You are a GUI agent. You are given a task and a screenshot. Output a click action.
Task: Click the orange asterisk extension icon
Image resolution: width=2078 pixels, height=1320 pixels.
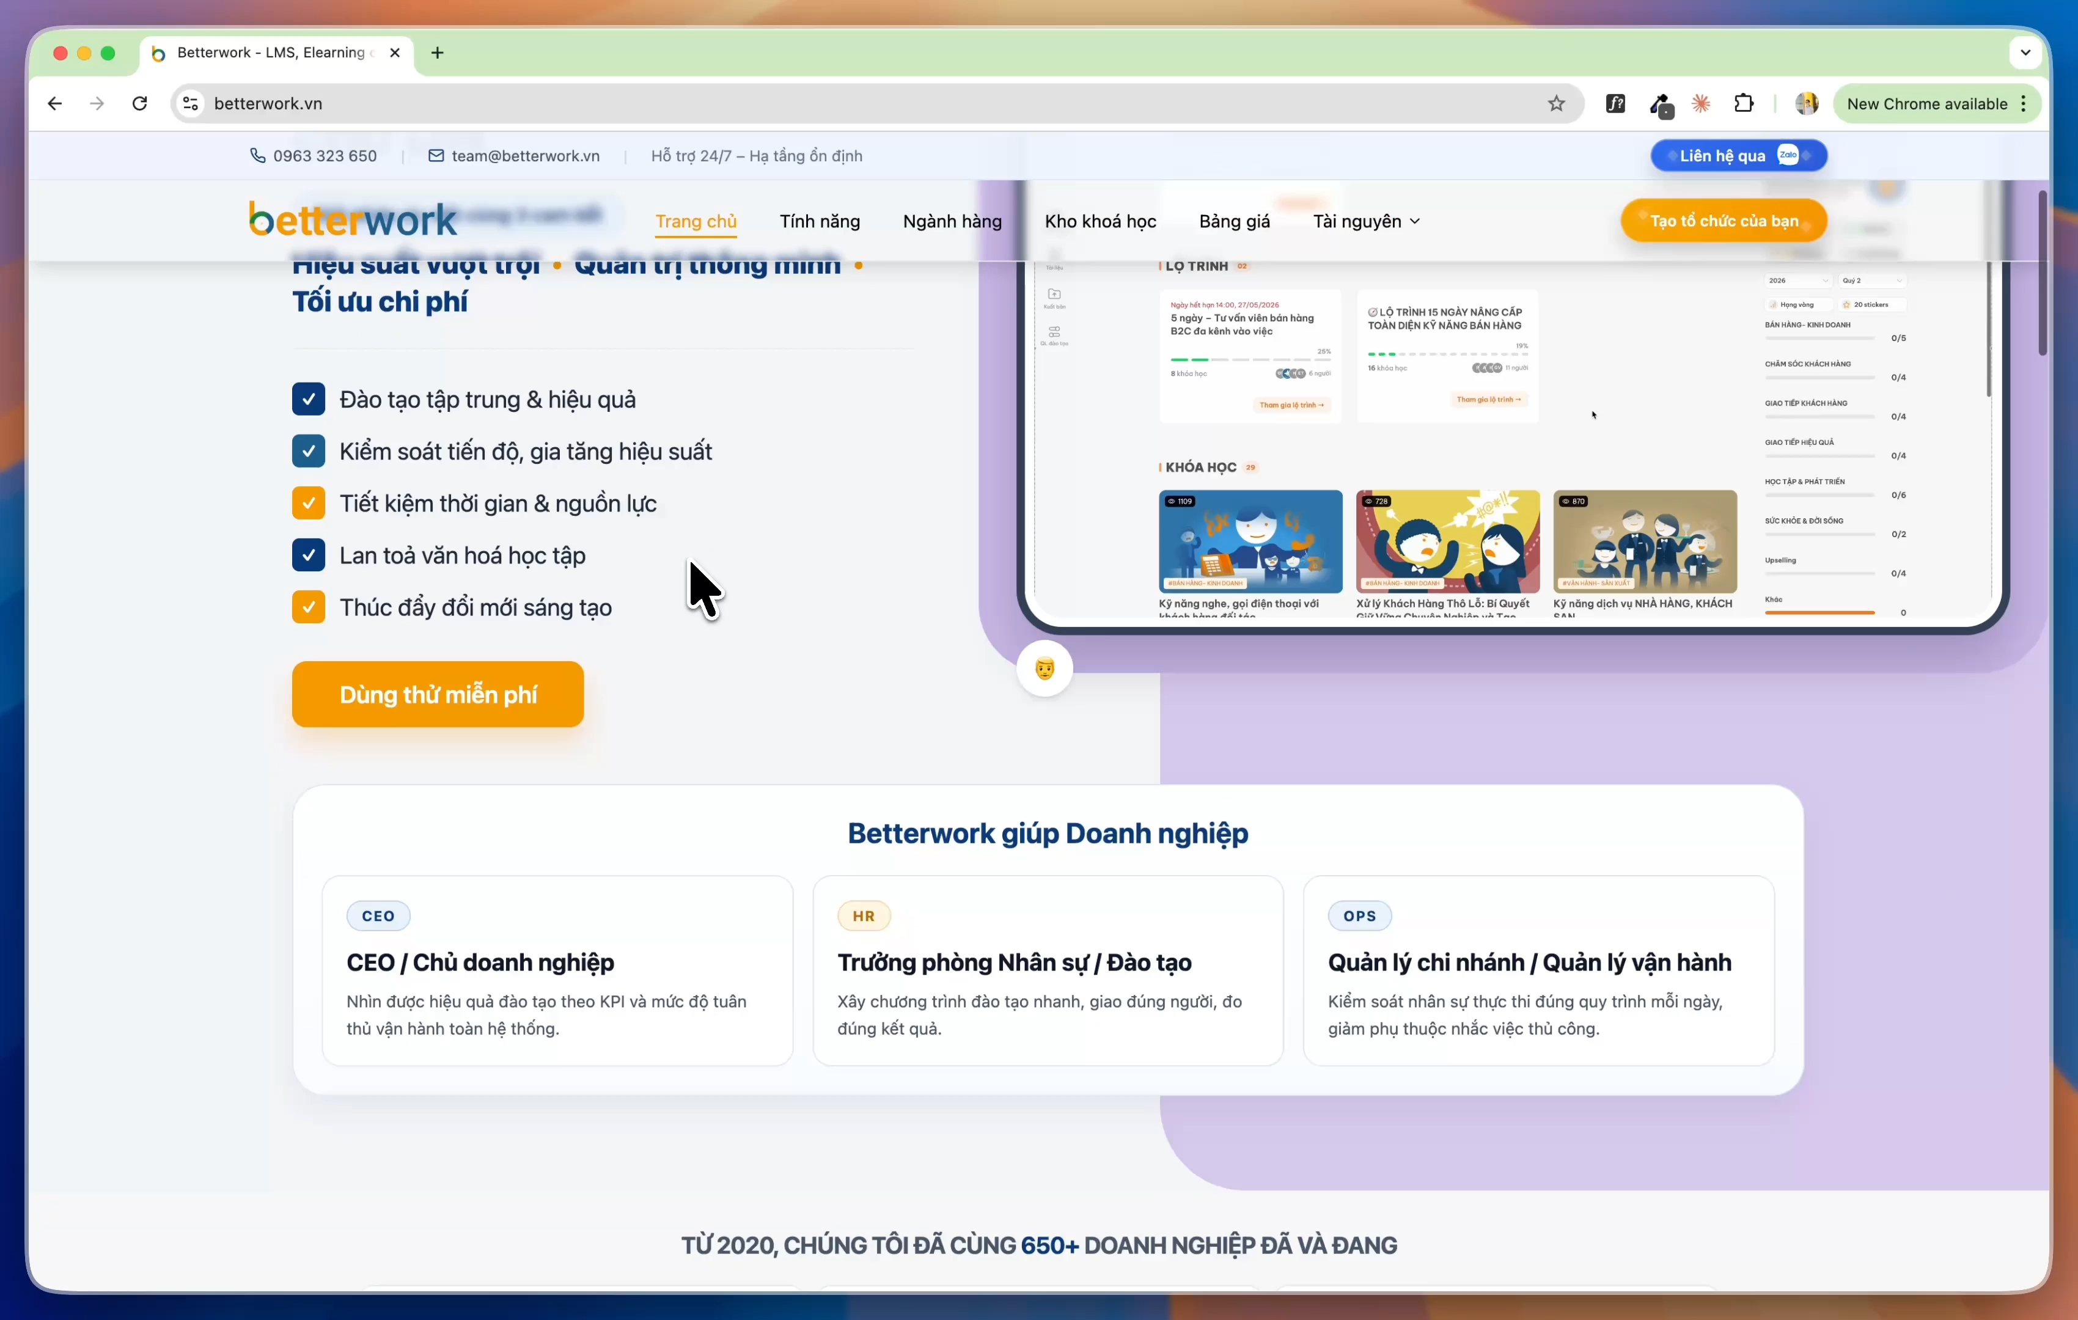point(1701,103)
